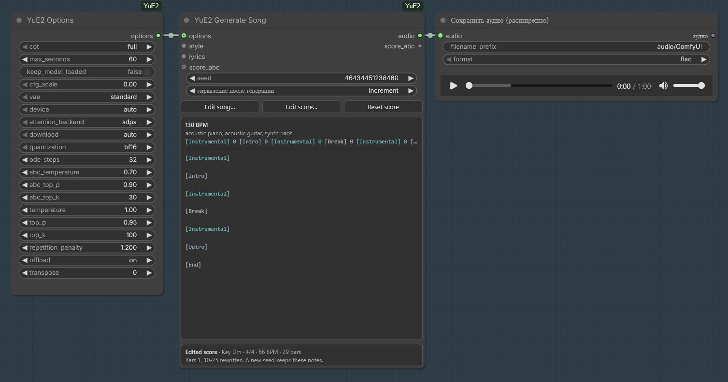Screen dimensions: 728x382
Task: Increase repetition_penalty with right arrow
Action: click(149, 248)
